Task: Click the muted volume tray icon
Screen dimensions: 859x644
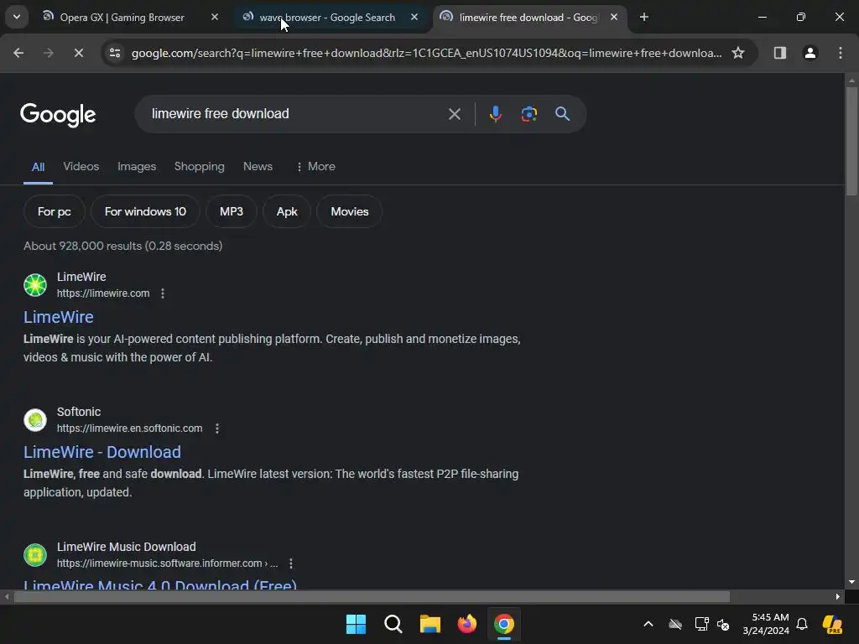Action: (723, 624)
